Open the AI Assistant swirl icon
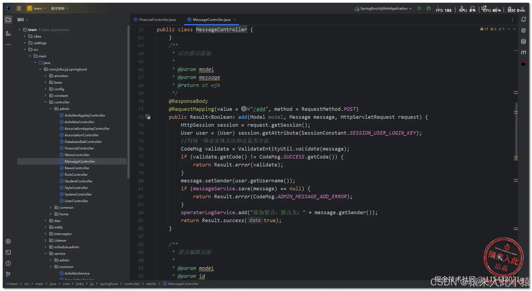This screenshot has width=532, height=291. pos(524,30)
